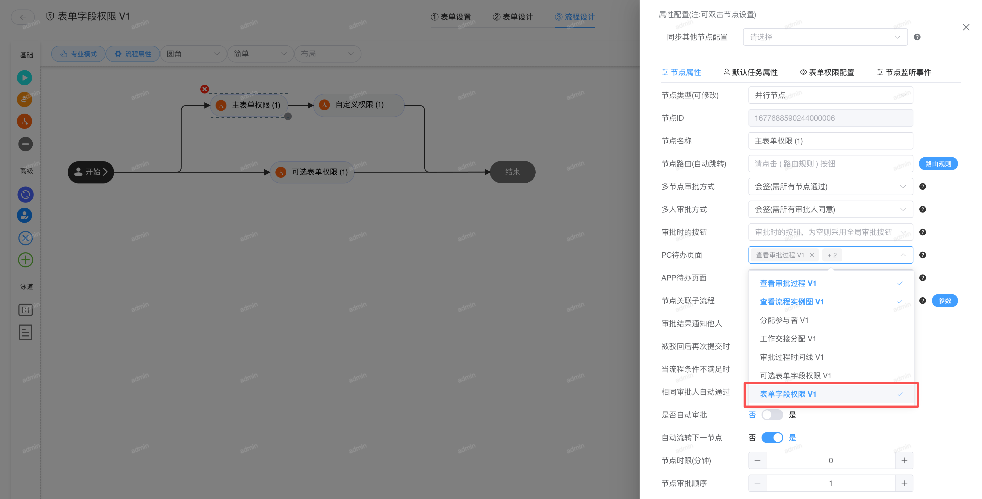
Task: Remove the 查看审批过程 V1 tag from PC待办页面
Action: point(812,255)
